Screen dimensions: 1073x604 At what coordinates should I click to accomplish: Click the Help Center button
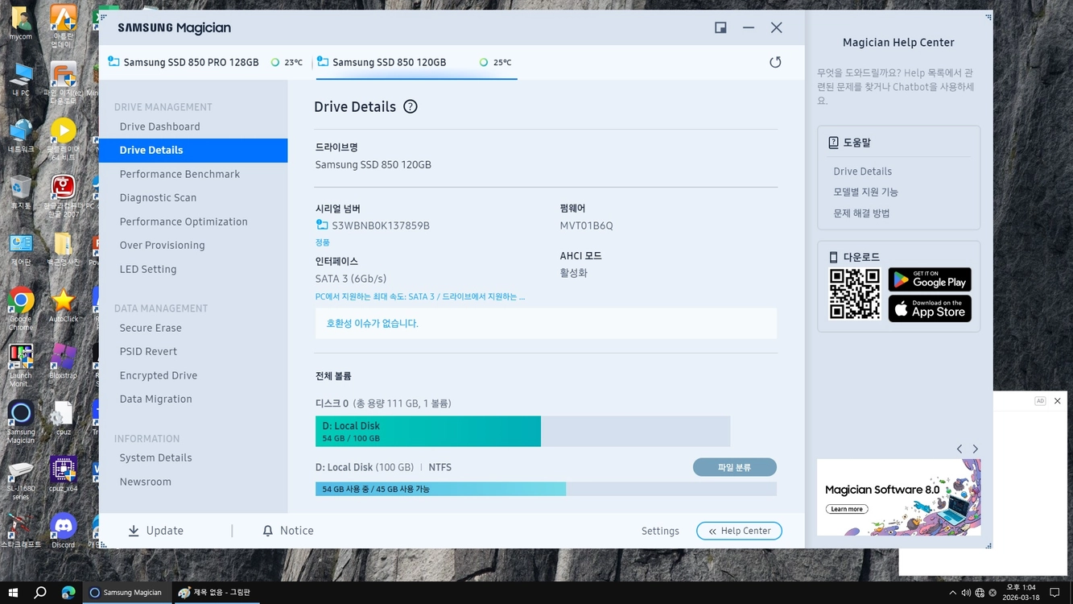coord(739,531)
